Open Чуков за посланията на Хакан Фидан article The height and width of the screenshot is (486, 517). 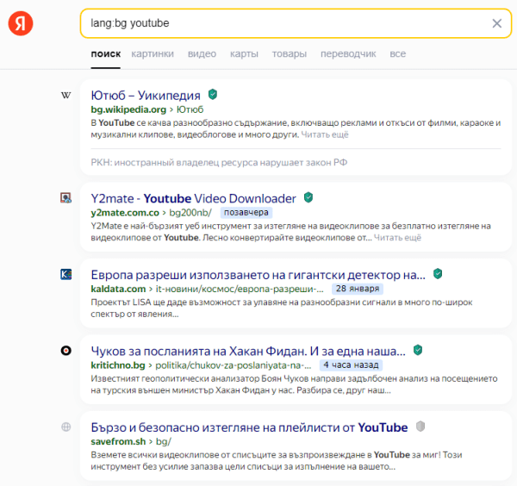tap(248, 351)
